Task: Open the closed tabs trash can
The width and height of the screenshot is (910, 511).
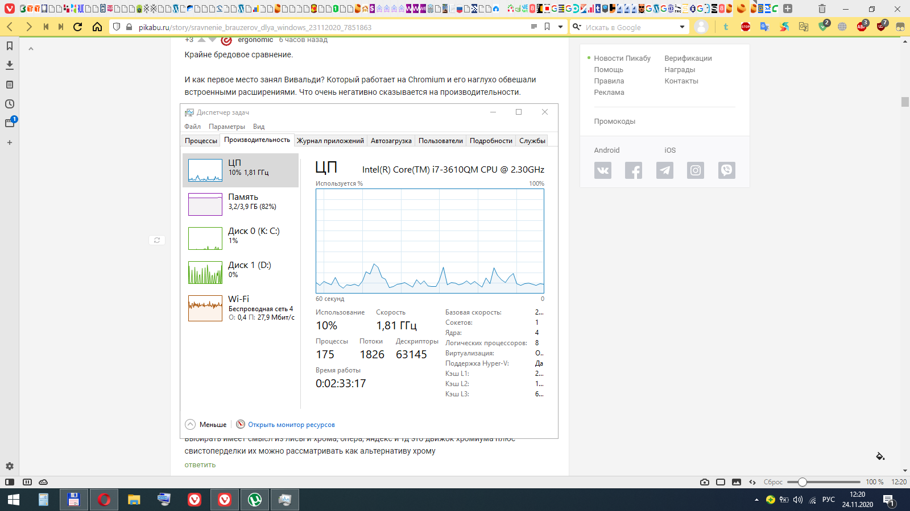Action: [x=822, y=9]
